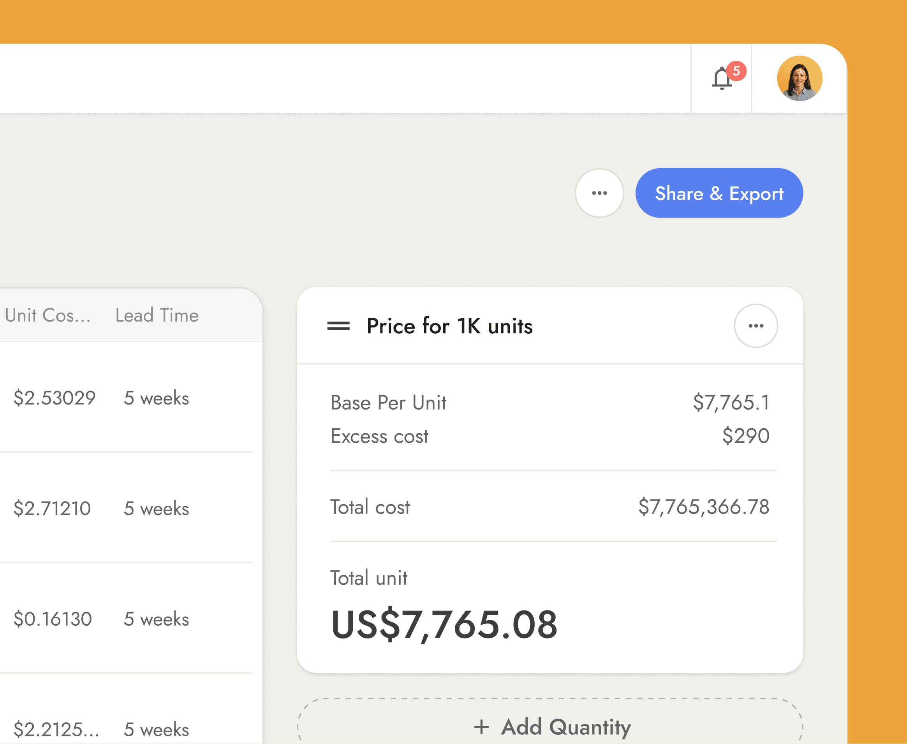This screenshot has height=744, width=907.
Task: Open page options three-dot menu beside Share & Export
Action: [x=599, y=193]
